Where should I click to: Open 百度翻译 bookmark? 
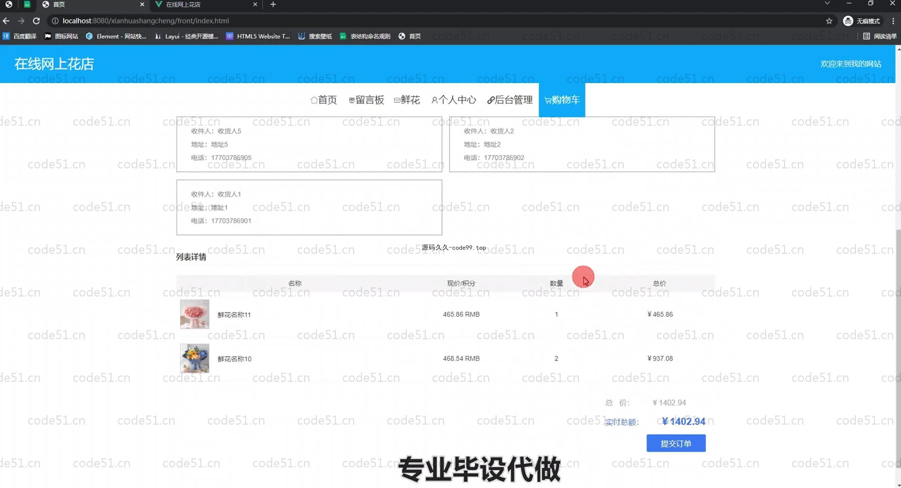(x=20, y=36)
